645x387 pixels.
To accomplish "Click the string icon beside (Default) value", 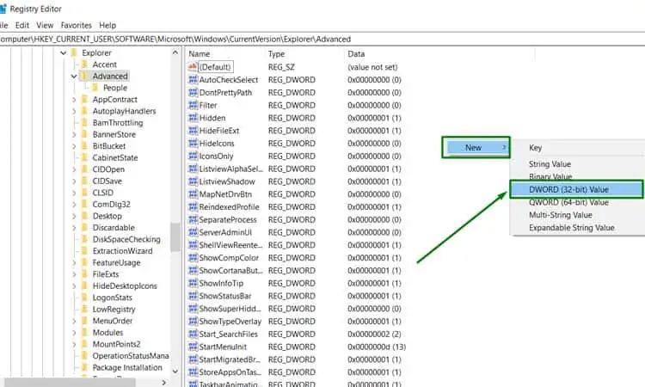I will tap(193, 66).
